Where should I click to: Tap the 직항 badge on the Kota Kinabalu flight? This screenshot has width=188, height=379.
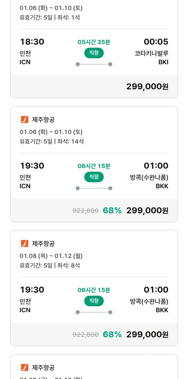tap(94, 53)
